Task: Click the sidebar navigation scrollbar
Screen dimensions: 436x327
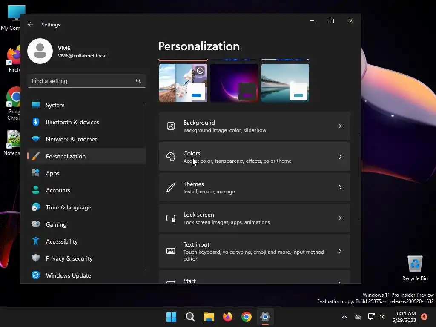Action: click(146, 186)
